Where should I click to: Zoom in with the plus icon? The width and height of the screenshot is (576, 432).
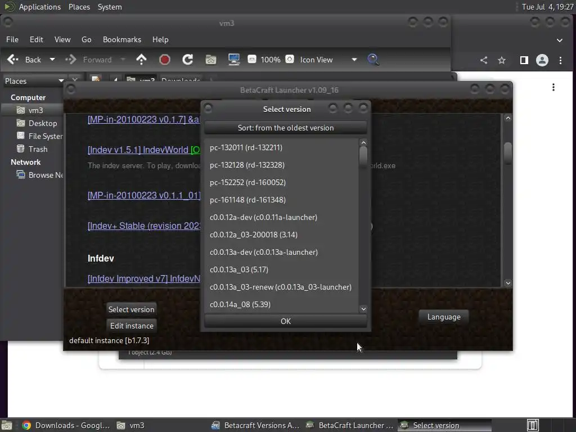[x=290, y=59]
